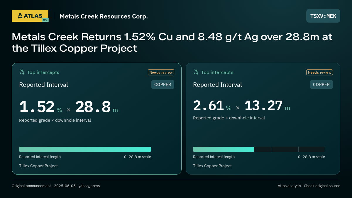The width and height of the screenshot is (352, 198).
Task: Click the drill icon on the 1.52% card
Action: (x=22, y=72)
